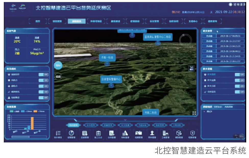Click orange legend swatch in chart
This screenshot has height=158, width=249.
click(35, 111)
